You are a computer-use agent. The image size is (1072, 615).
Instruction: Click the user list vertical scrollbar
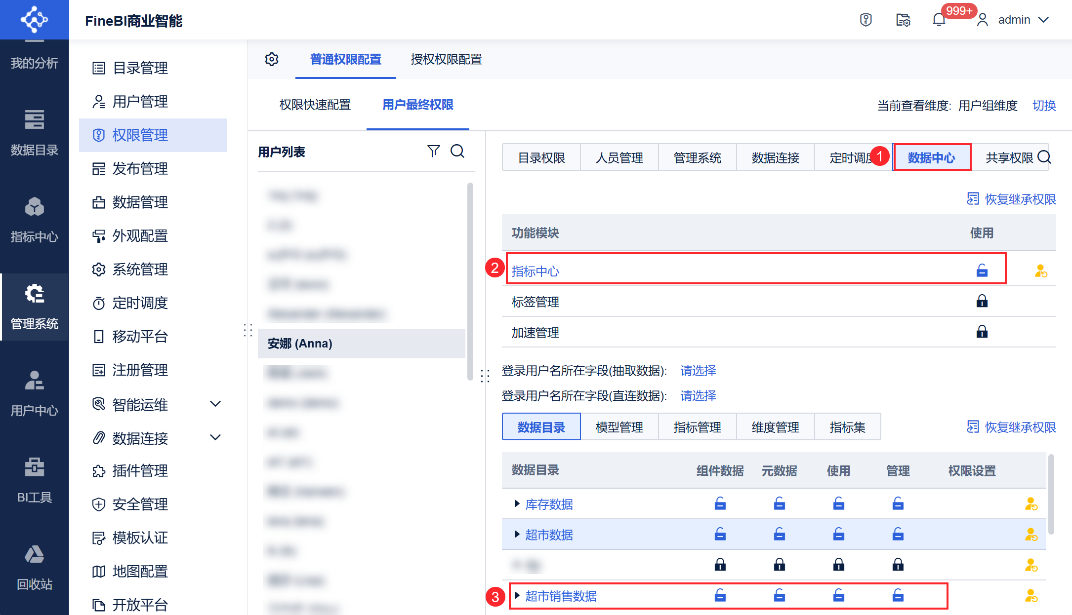tap(470, 281)
